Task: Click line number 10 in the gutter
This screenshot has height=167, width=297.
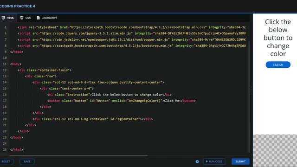Action: tap(5, 58)
